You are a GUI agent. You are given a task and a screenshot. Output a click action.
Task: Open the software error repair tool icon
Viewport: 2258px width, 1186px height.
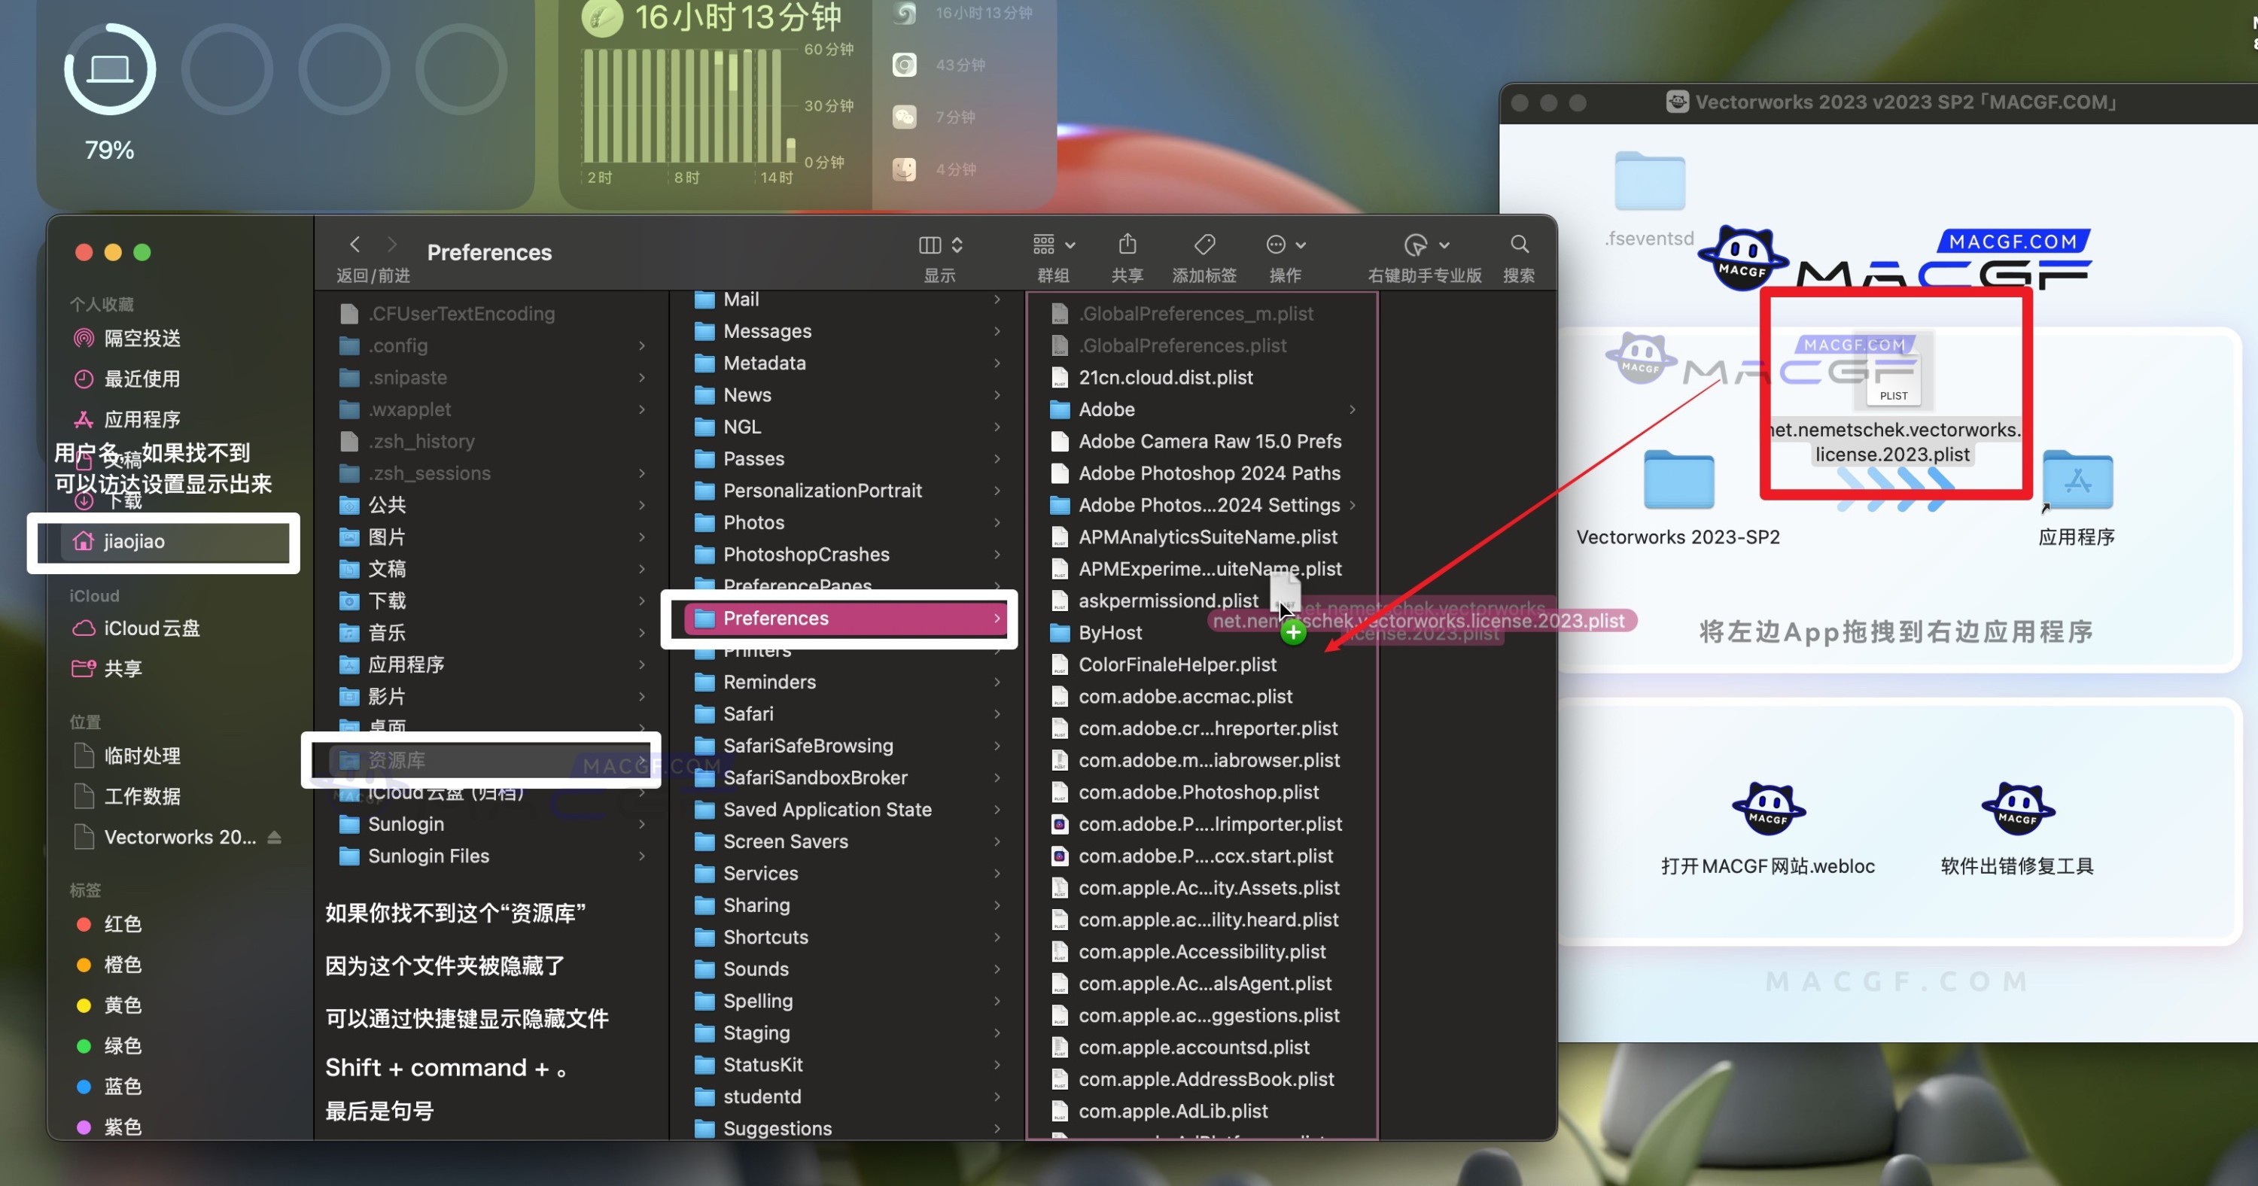pyautogui.click(x=2017, y=808)
